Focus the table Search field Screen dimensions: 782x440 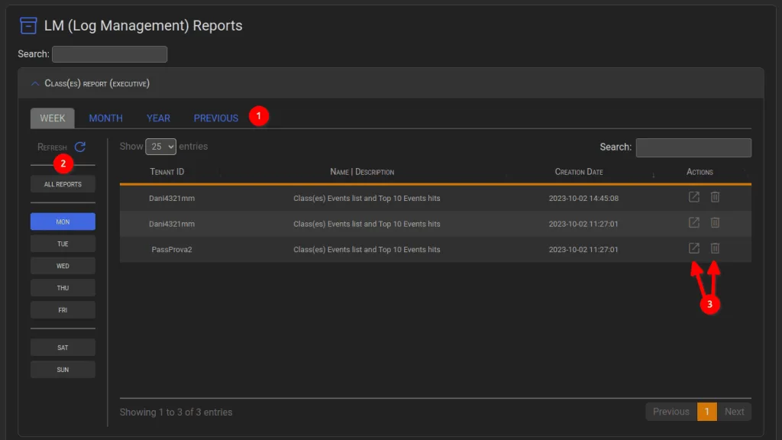click(693, 147)
